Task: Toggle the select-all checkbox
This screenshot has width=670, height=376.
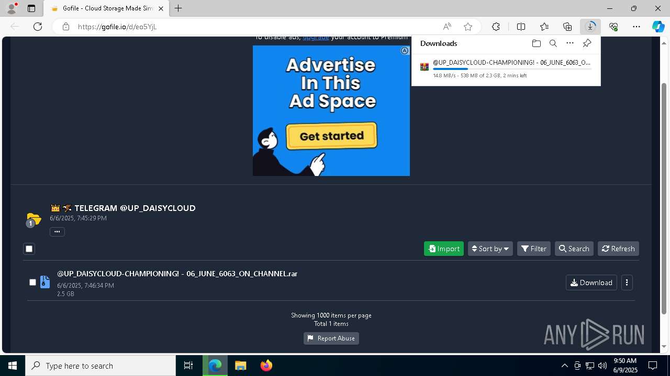Action: point(29,249)
